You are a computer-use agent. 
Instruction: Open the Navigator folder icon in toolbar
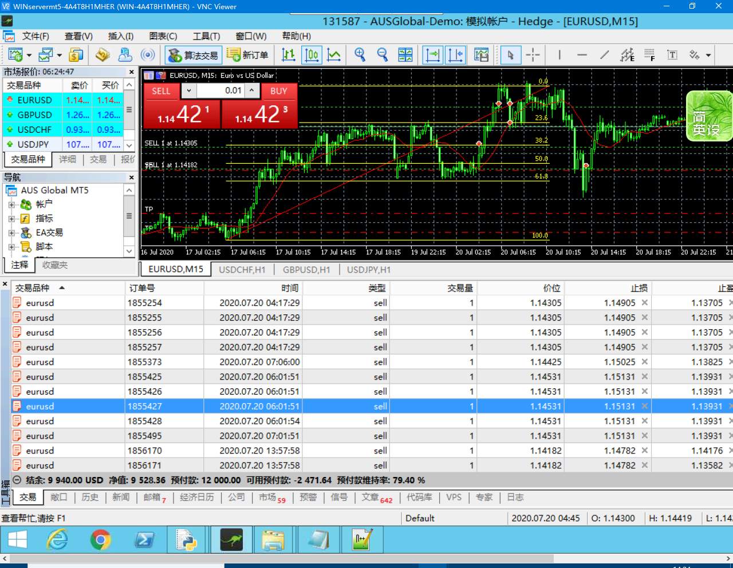103,55
